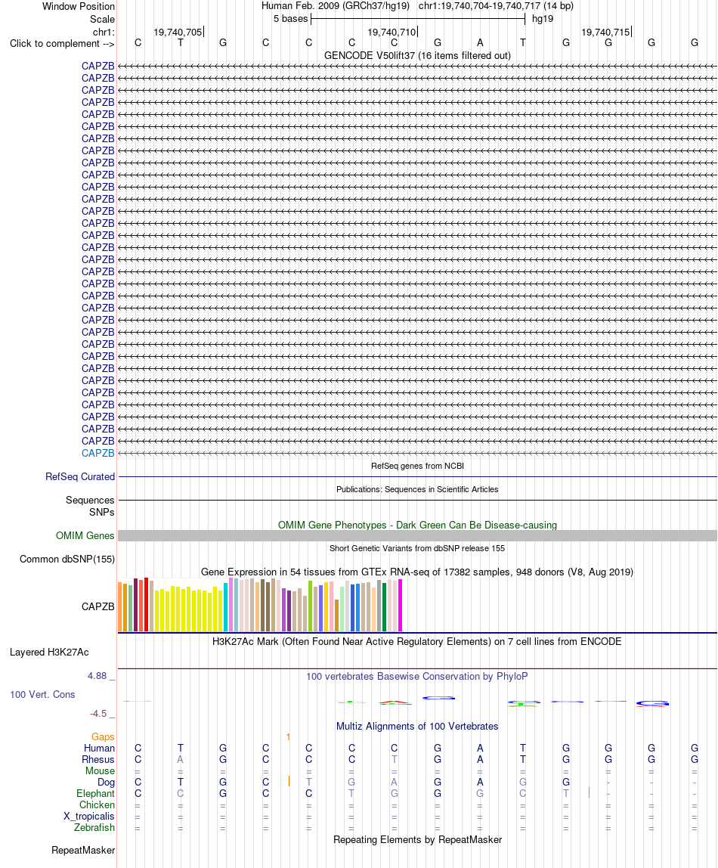Screen dimensions: 718x868
Task: Click the dark green GTEx expression bar
Action: coord(384,606)
